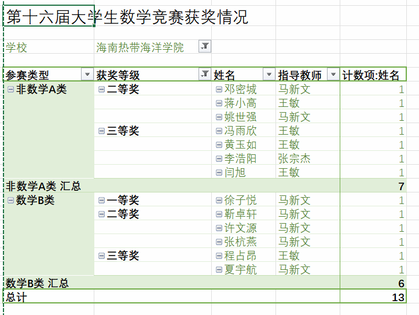Click the minus icon beside 徐子悦
Image resolution: width=419 pixels, height=315 pixels.
pyautogui.click(x=219, y=200)
